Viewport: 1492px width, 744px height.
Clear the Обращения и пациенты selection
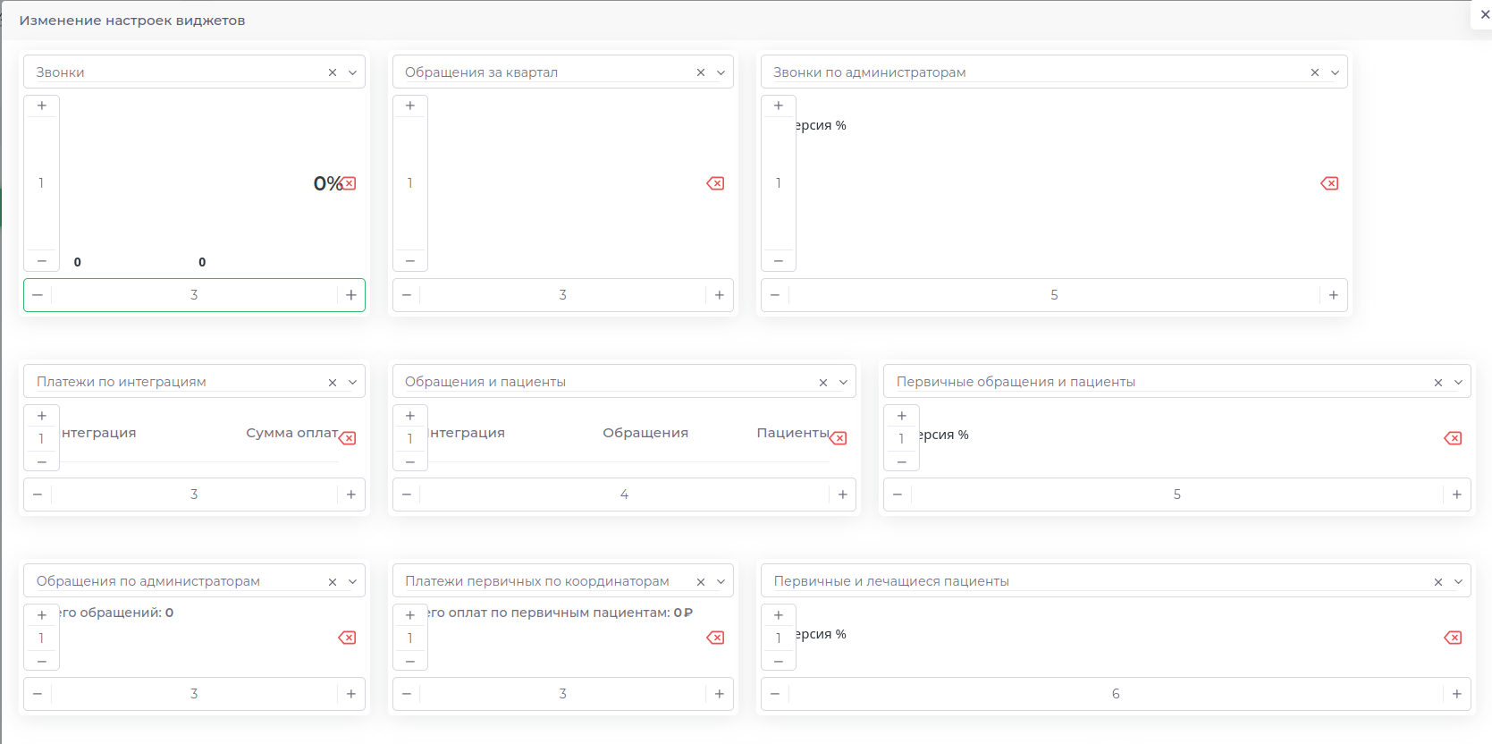click(823, 383)
